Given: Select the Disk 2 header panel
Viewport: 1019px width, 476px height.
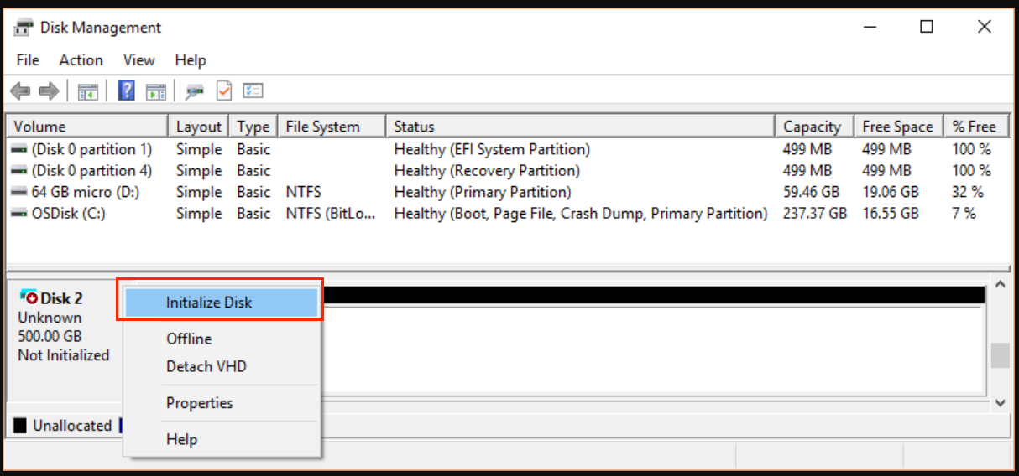Looking at the screenshot, I should pos(64,339).
